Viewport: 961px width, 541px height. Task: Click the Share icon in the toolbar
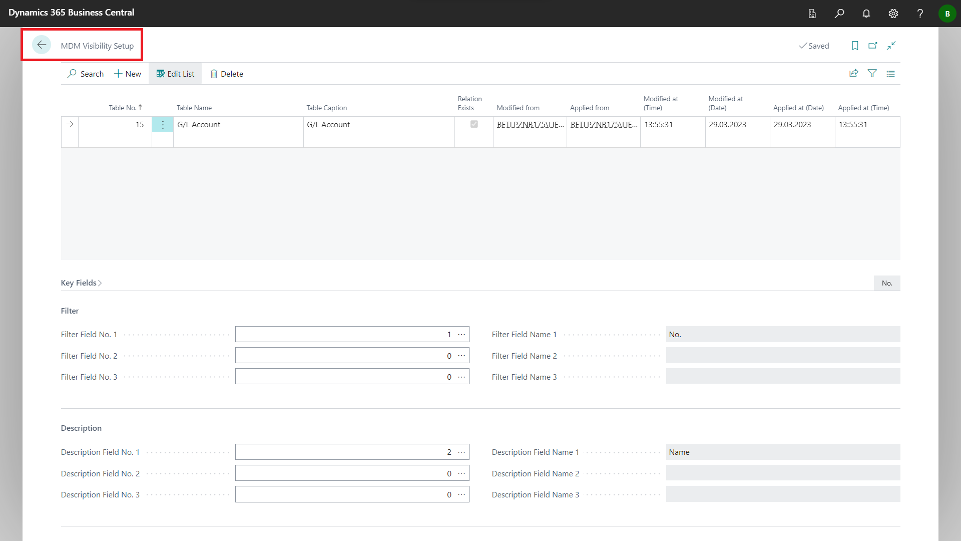(x=854, y=73)
